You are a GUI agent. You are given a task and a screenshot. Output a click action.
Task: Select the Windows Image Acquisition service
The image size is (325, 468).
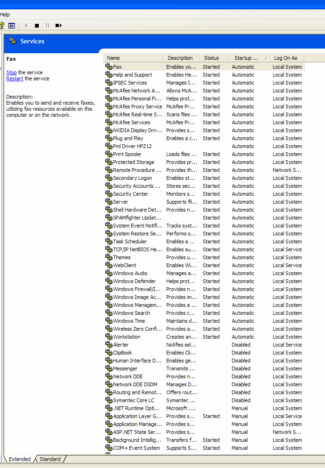click(204, 297)
